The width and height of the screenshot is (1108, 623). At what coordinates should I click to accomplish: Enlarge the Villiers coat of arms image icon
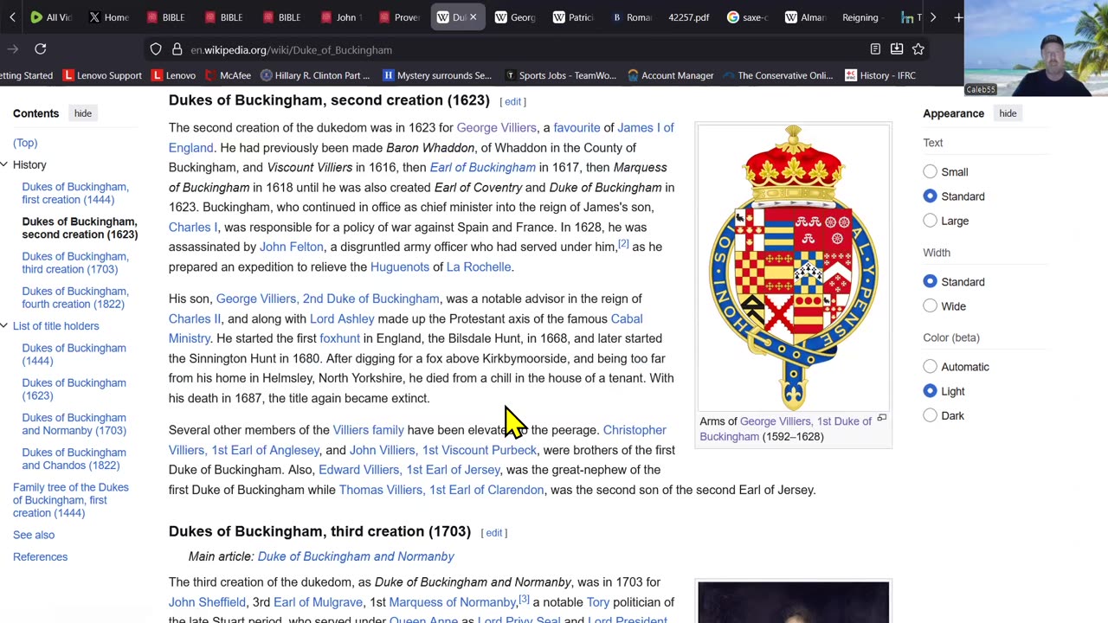882,418
